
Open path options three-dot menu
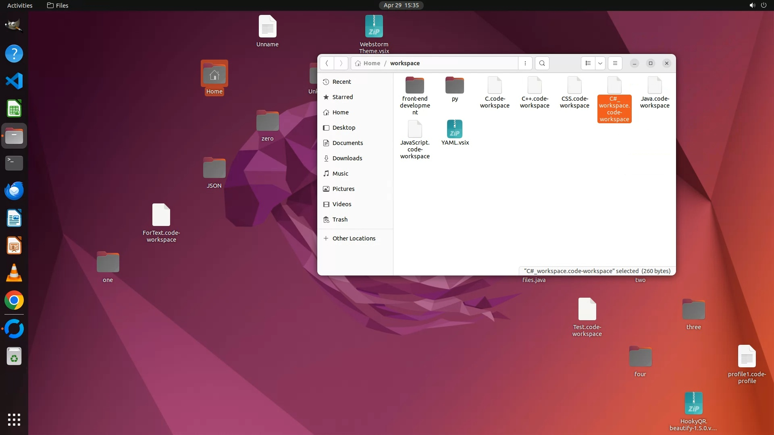click(525, 63)
